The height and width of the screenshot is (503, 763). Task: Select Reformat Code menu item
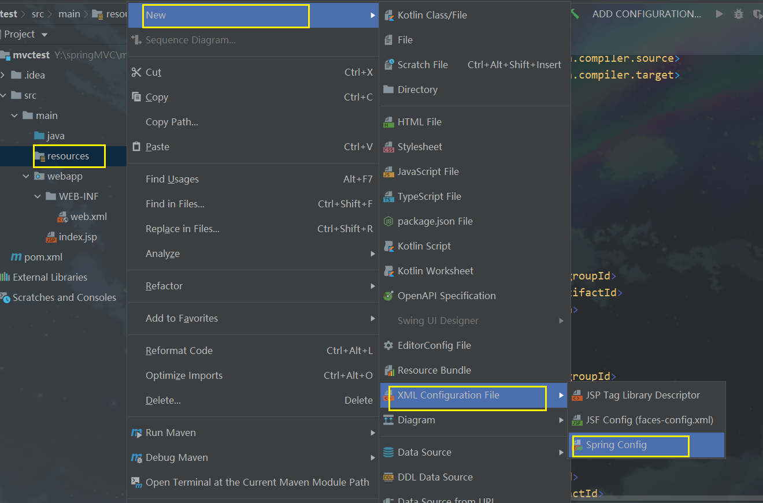(253, 351)
